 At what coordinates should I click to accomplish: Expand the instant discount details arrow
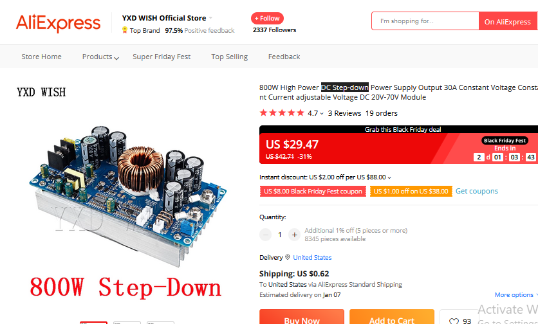pyautogui.click(x=389, y=177)
